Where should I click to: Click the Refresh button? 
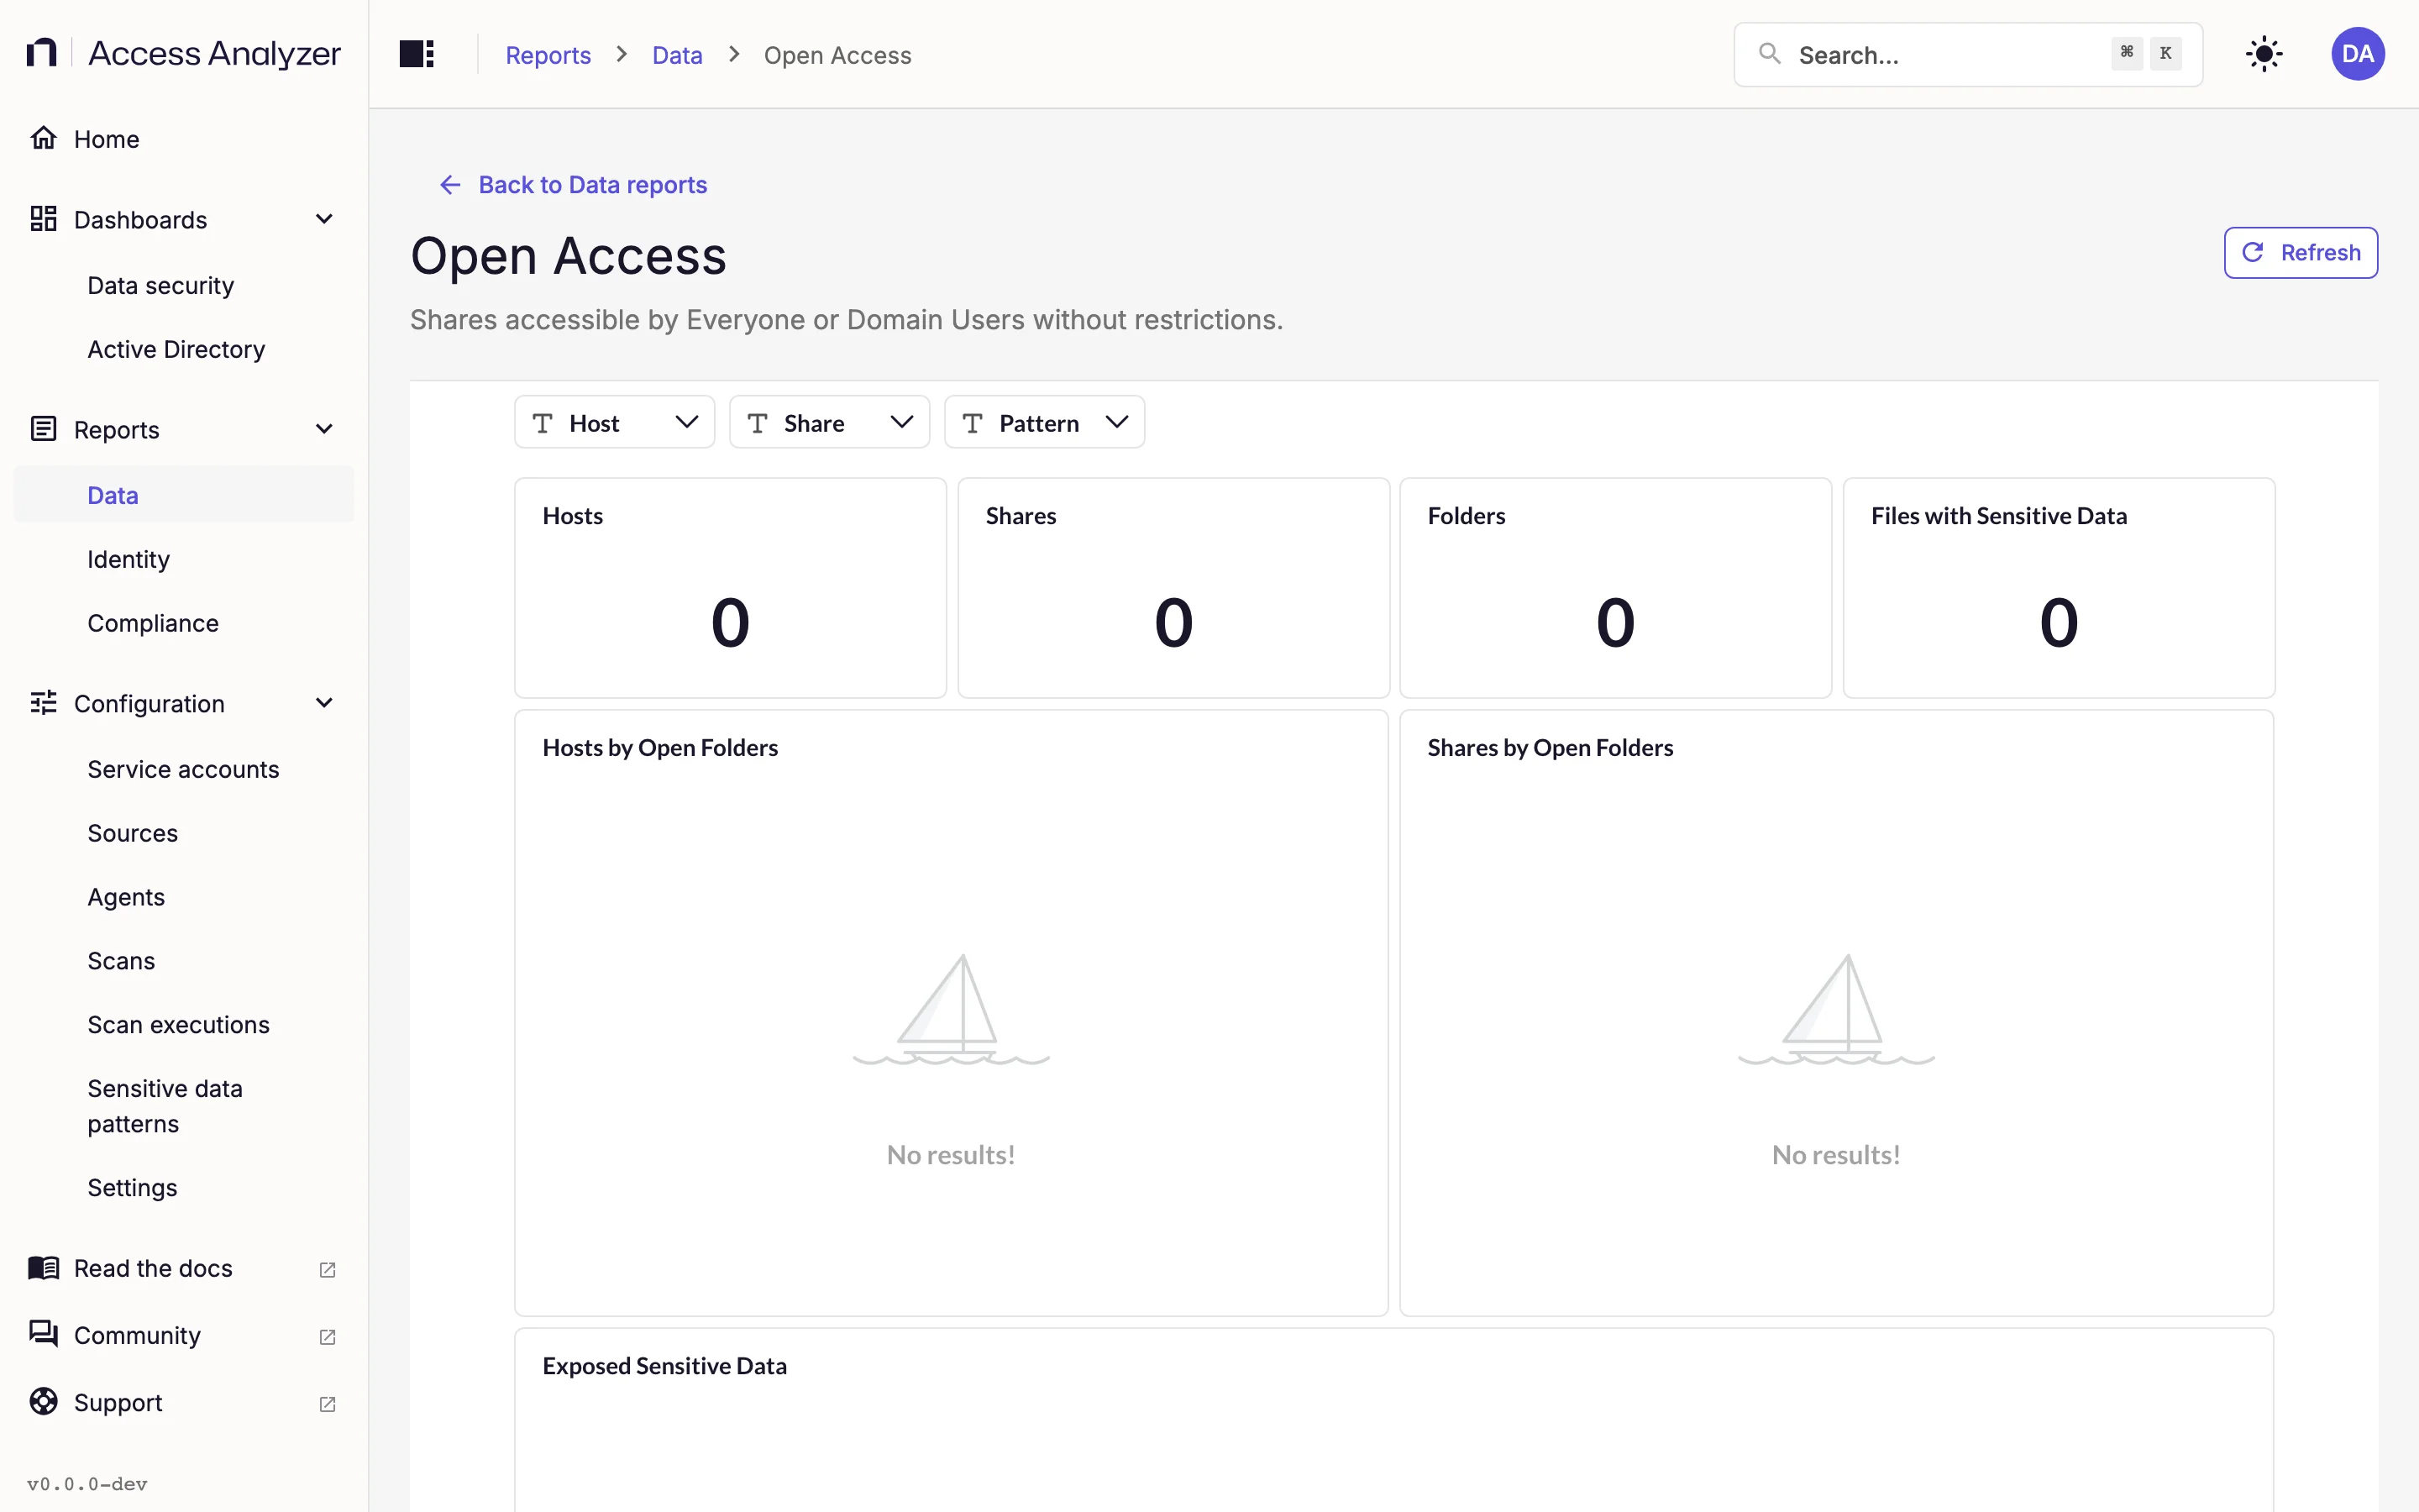2300,252
